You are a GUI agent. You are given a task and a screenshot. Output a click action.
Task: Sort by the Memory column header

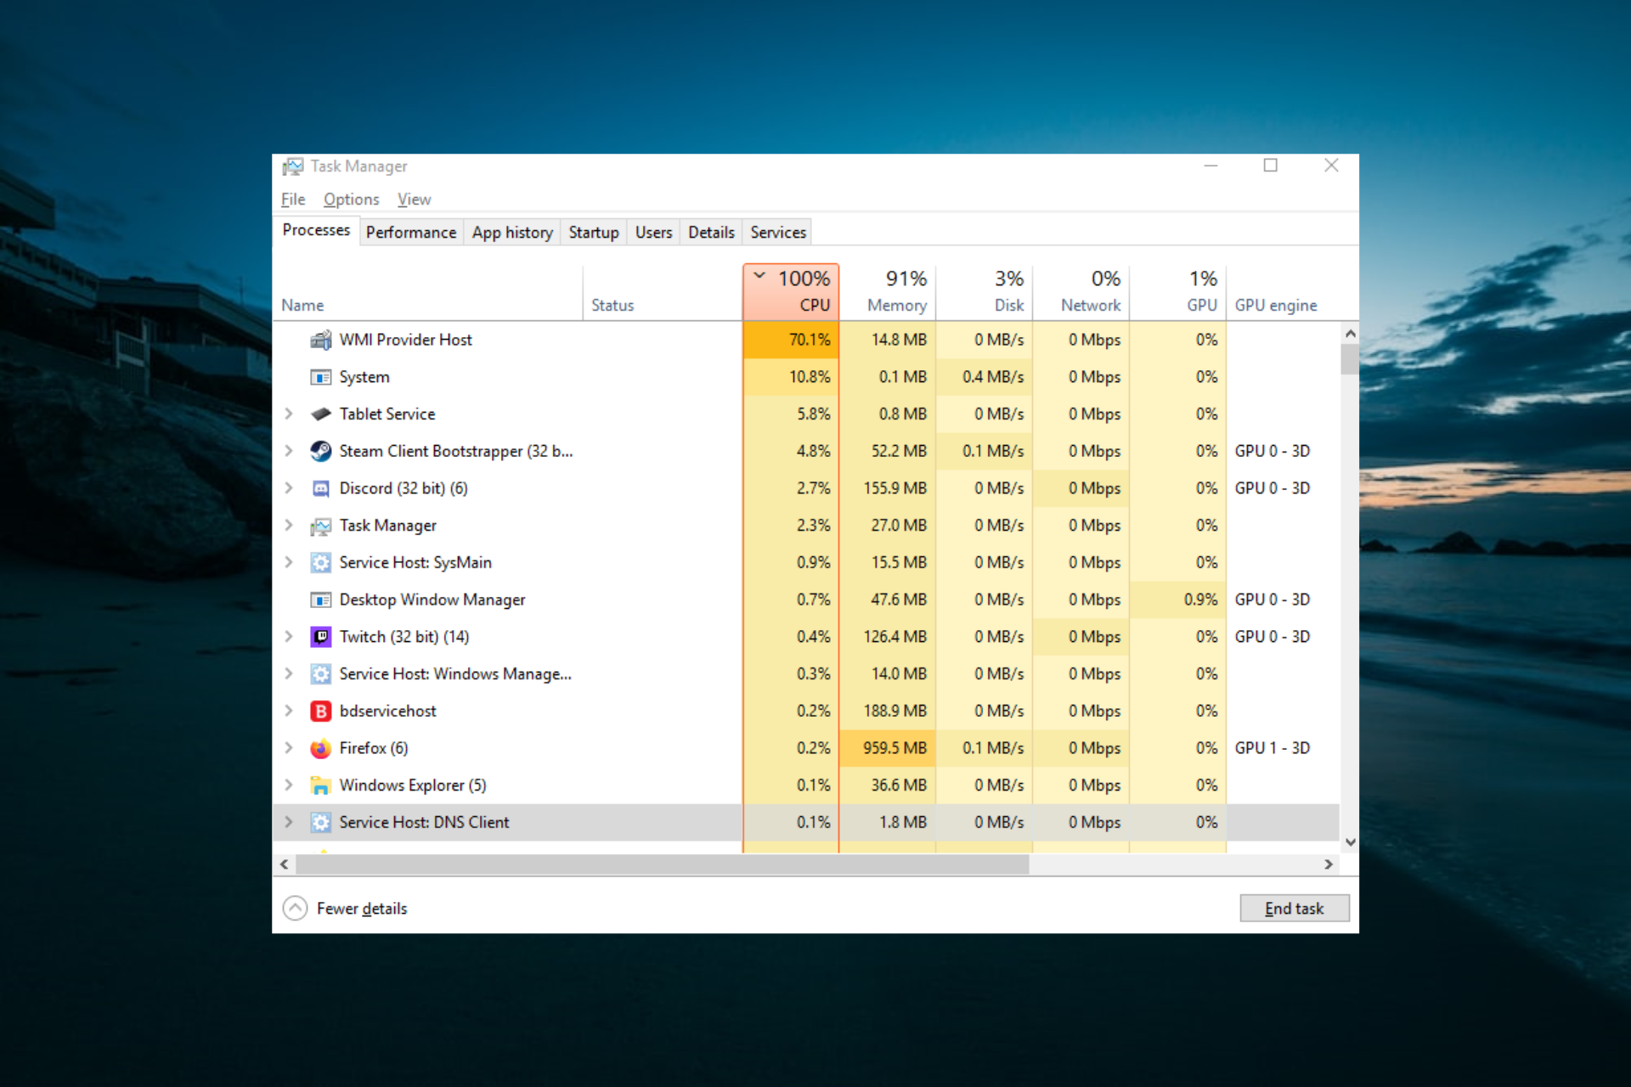888,292
